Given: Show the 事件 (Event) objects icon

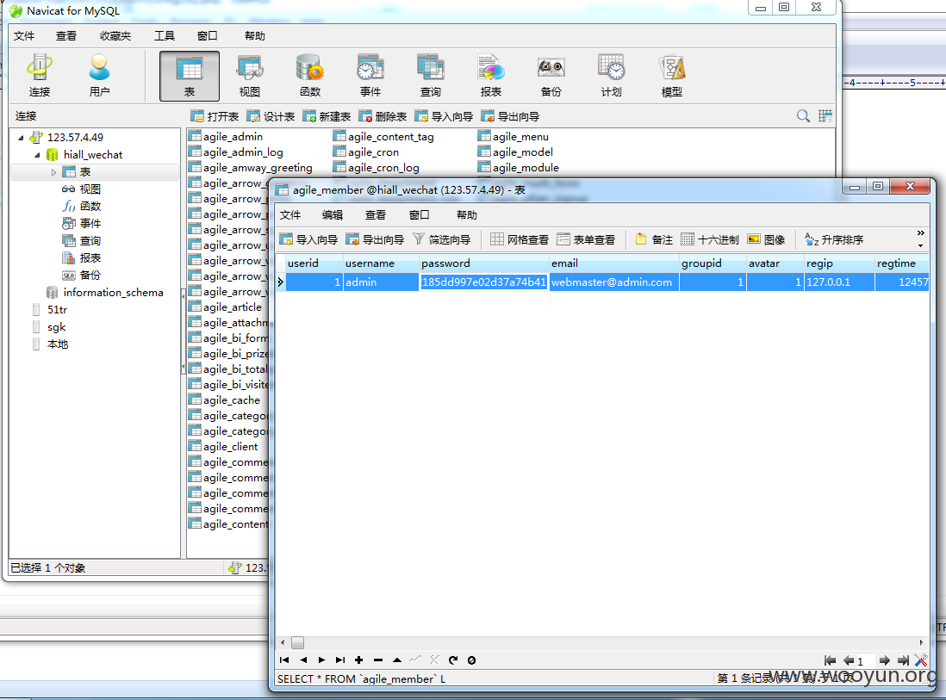Looking at the screenshot, I should pyautogui.click(x=370, y=76).
